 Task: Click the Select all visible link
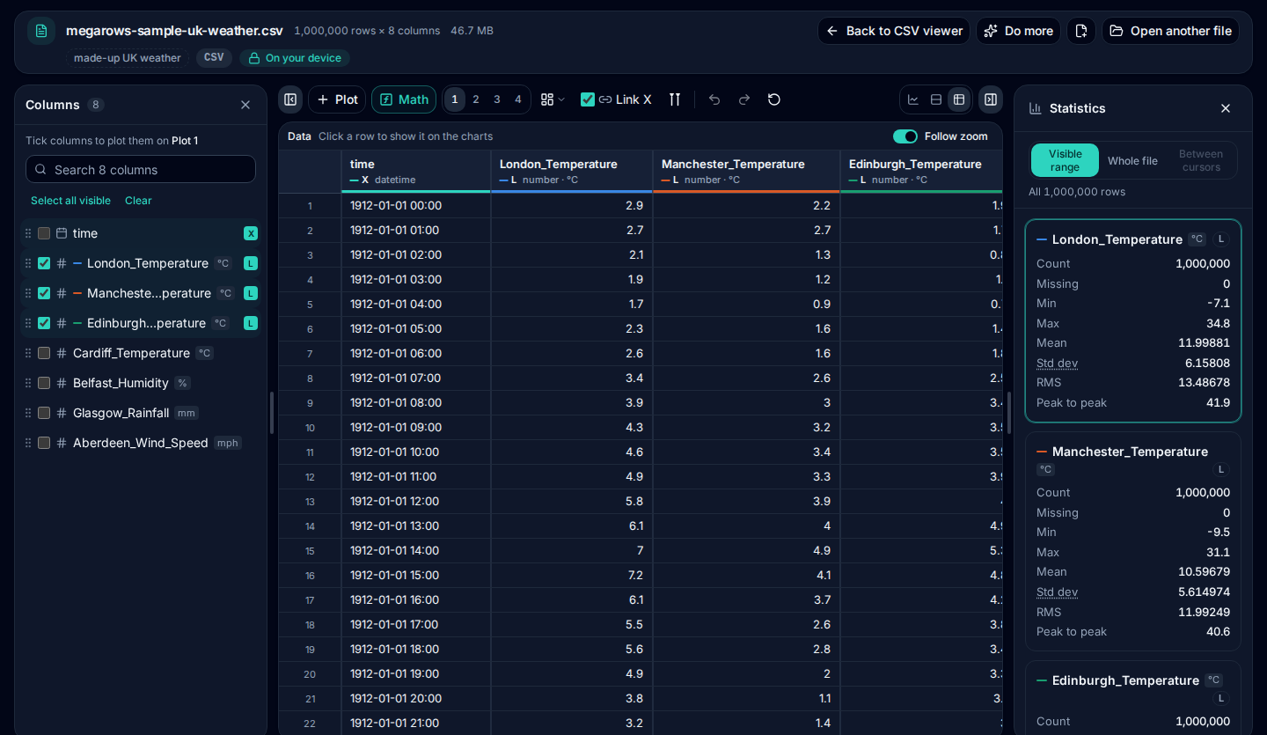pyautogui.click(x=70, y=201)
